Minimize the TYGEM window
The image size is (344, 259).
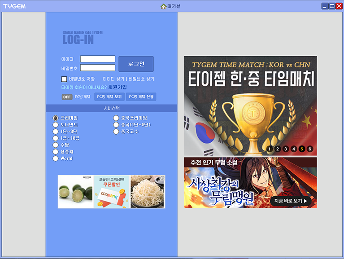coord(325,6)
